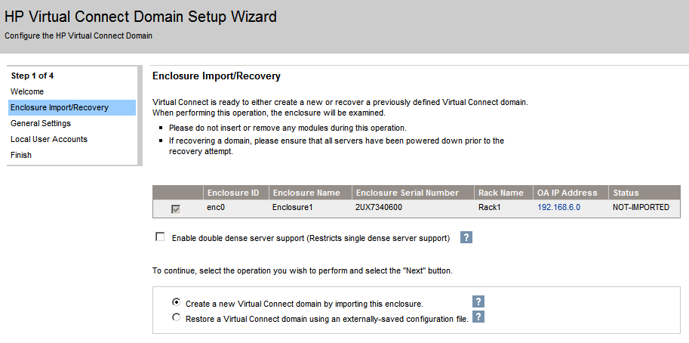Screen dimensions: 689x343
Task: Open help for restore domain option
Action: [478, 317]
